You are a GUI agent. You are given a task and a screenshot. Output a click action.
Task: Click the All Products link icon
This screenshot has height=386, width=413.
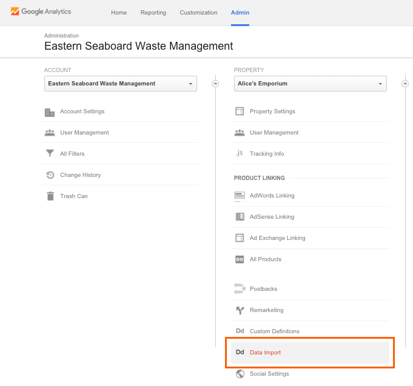click(240, 259)
